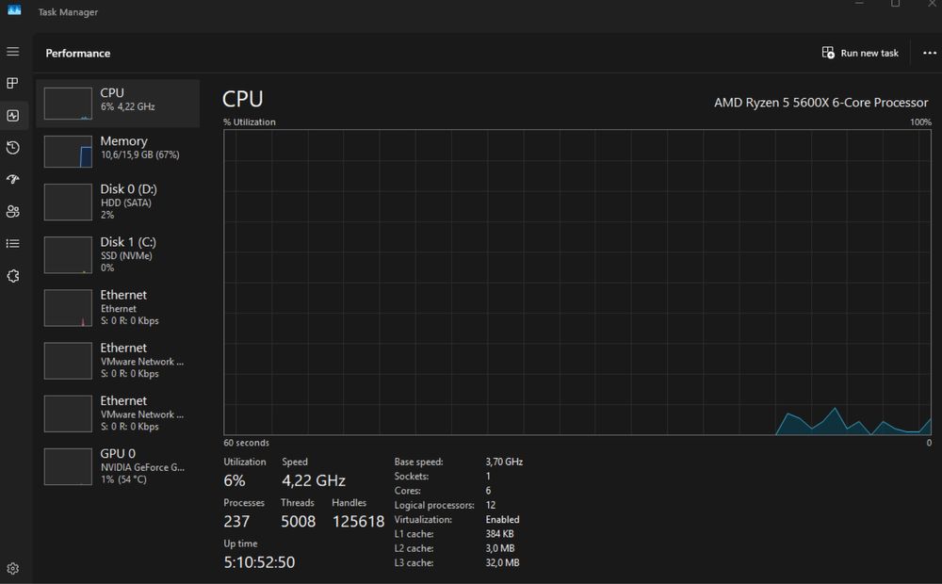Viewport: 942px width, 584px height.
Task: Select the GPU 0 NVIDIA item
Action: tap(118, 466)
